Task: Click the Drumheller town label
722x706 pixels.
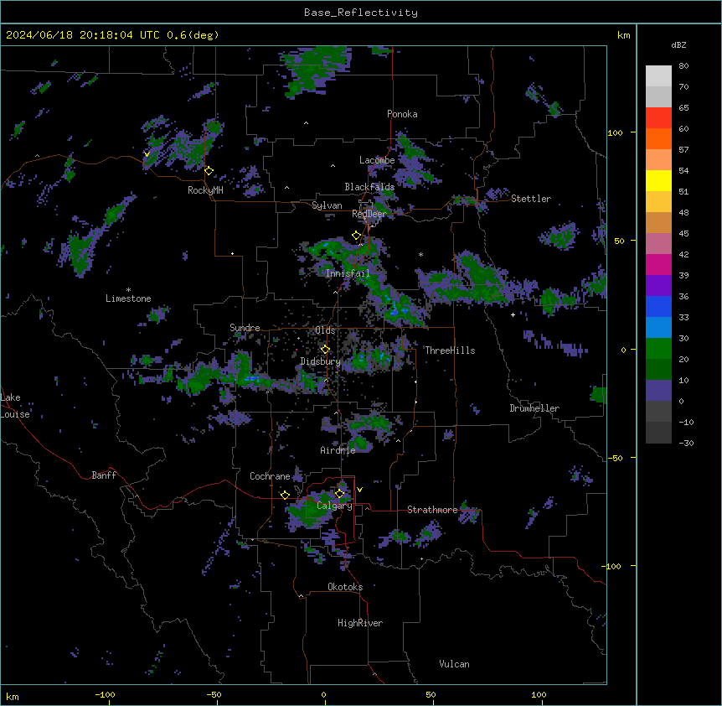Action: pos(534,408)
